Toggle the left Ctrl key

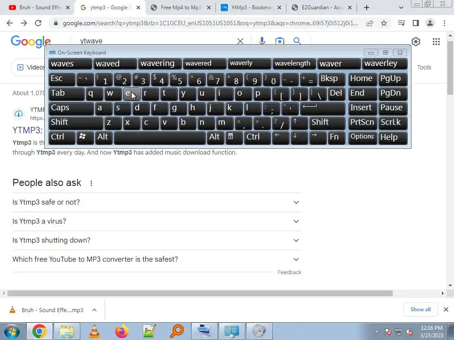62,137
